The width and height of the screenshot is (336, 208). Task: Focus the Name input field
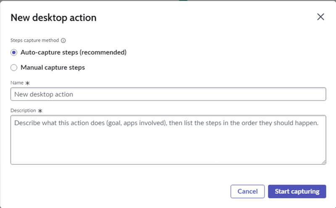168,94
